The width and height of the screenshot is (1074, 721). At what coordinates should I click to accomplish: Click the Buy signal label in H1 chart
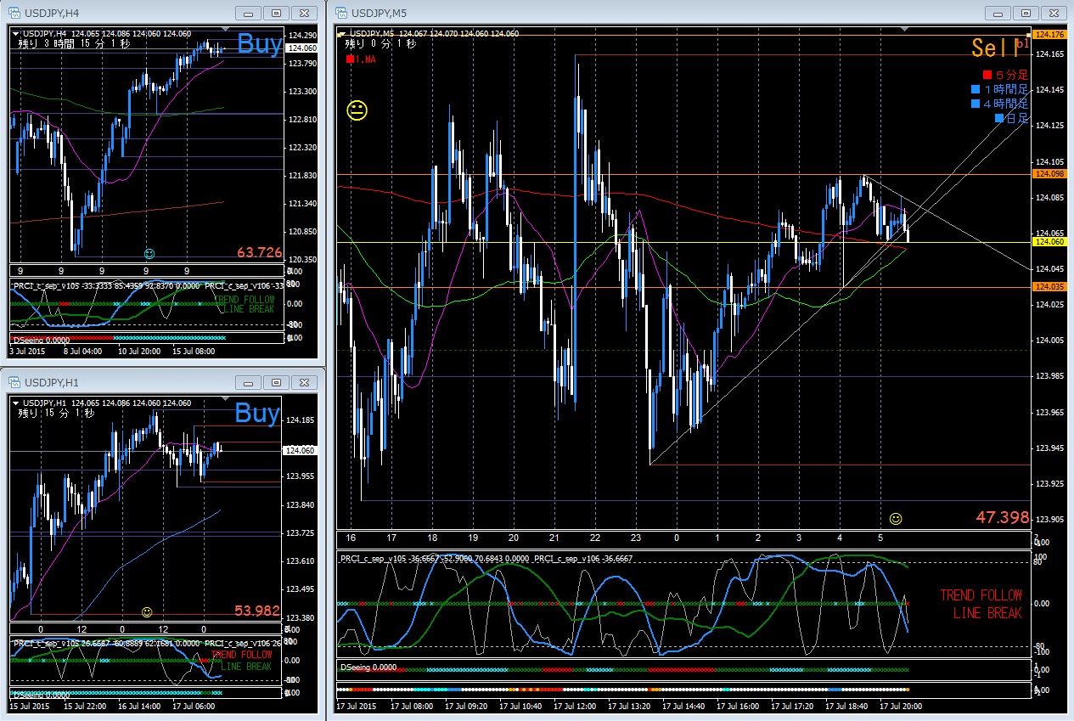click(256, 414)
